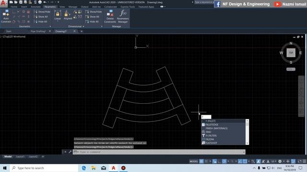Toggle 2D object snap in status bar
Screen dimensions: 307x172
(x=245, y=161)
